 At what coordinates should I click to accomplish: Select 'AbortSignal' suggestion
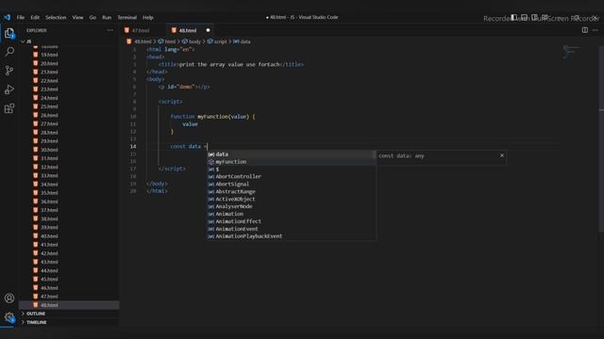tap(292, 185)
